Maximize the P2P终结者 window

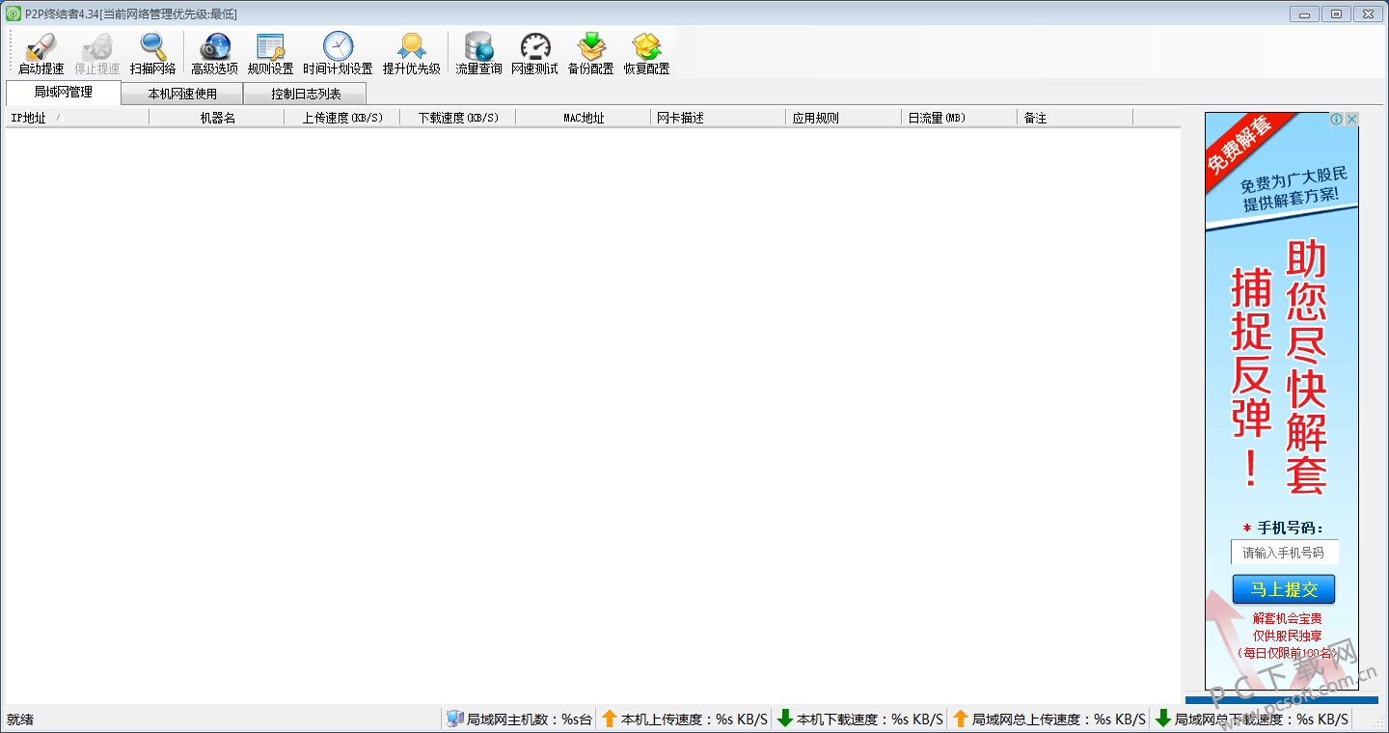[1336, 14]
